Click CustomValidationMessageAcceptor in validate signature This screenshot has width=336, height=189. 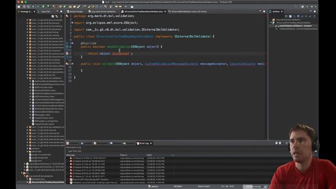click(172, 64)
